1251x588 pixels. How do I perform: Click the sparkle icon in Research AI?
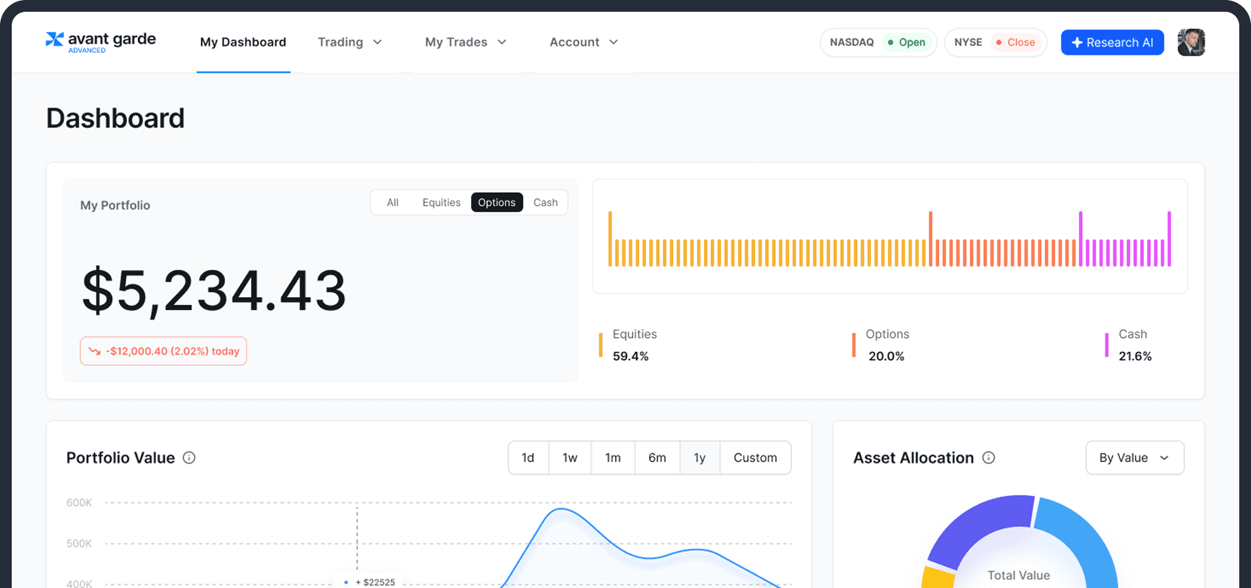click(1076, 42)
